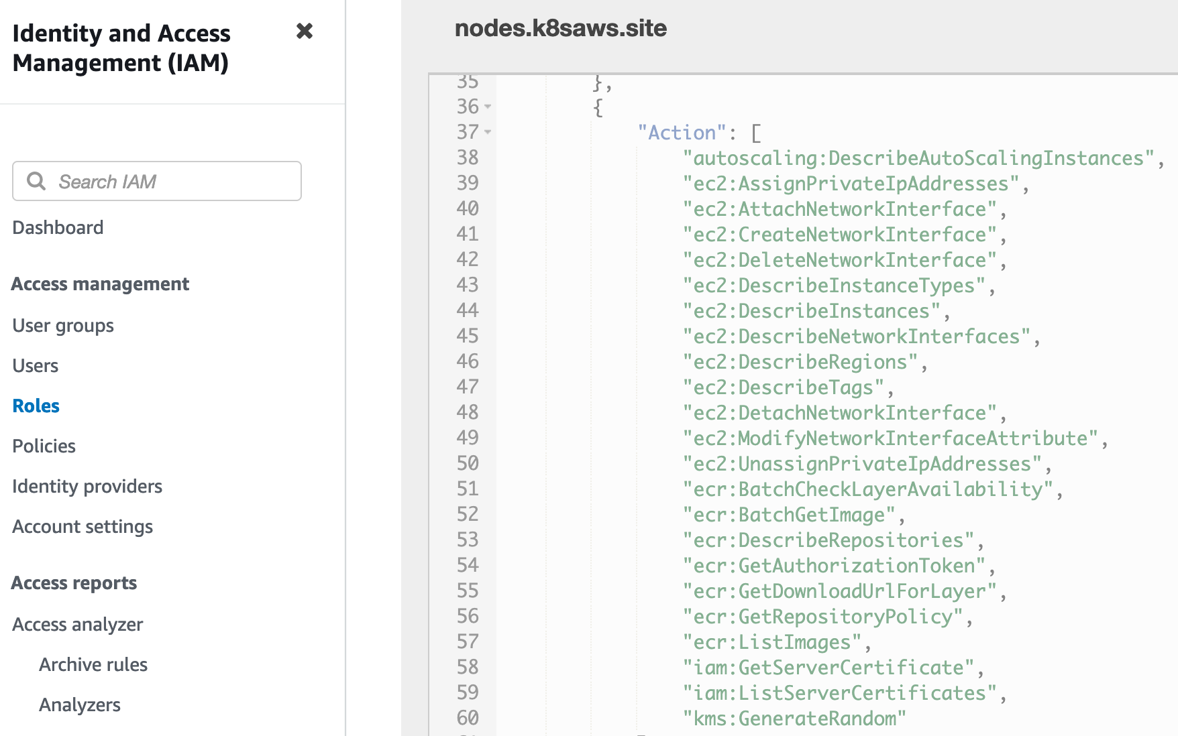Click "iam:GetServerCertificate" entry
Viewport: 1178px width, 736px height.
pos(828,668)
